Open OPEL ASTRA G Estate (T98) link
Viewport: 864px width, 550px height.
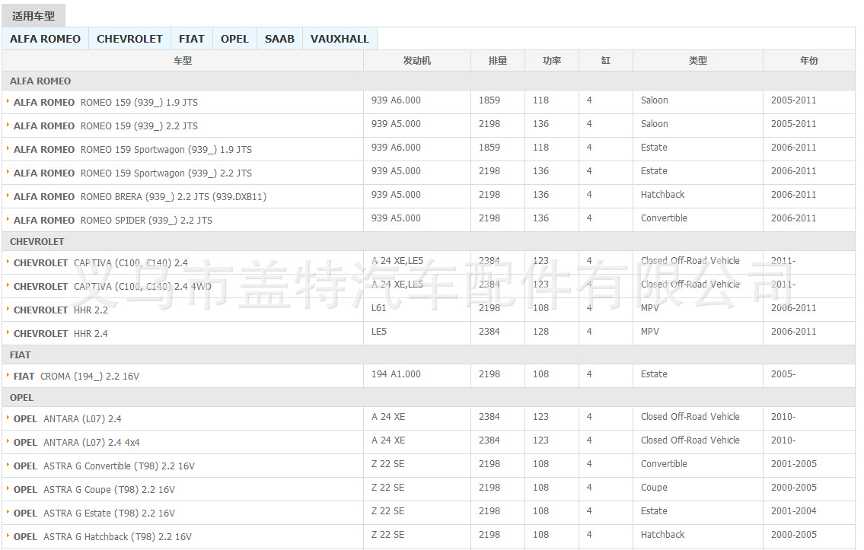point(94,513)
